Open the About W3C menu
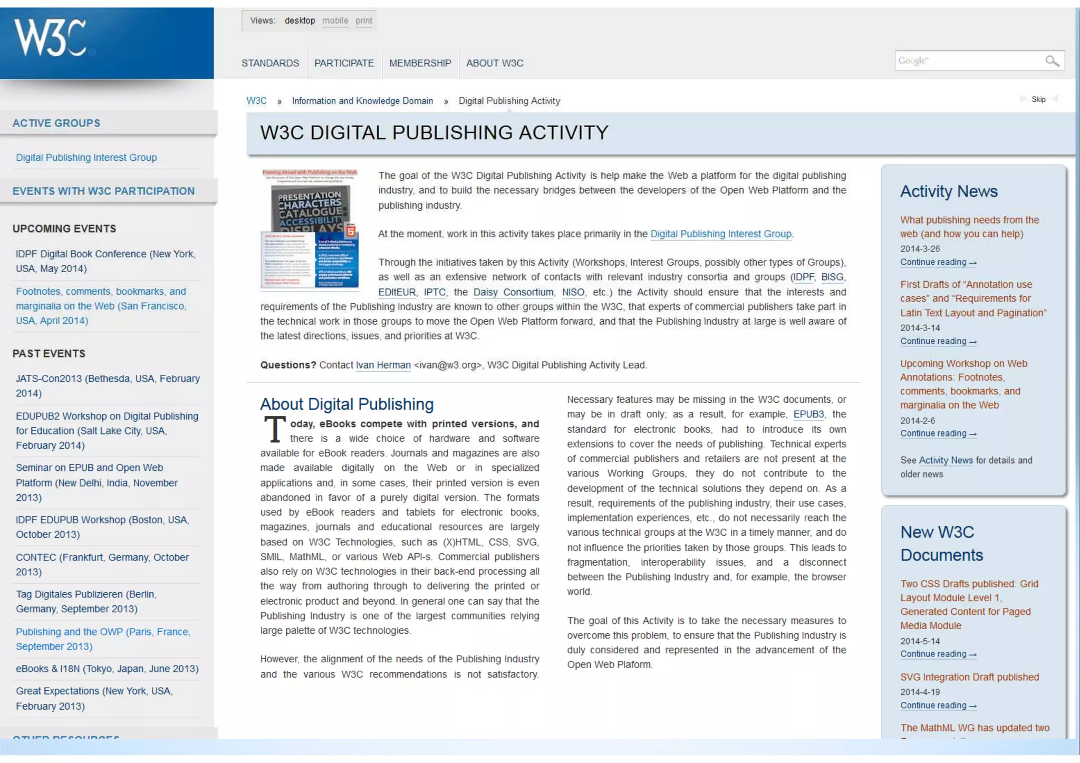 (x=494, y=63)
